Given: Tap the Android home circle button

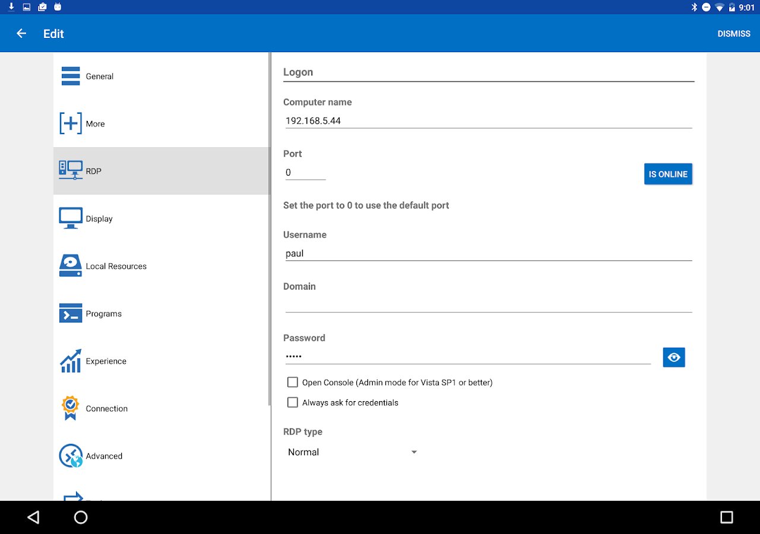Looking at the screenshot, I should (x=81, y=517).
